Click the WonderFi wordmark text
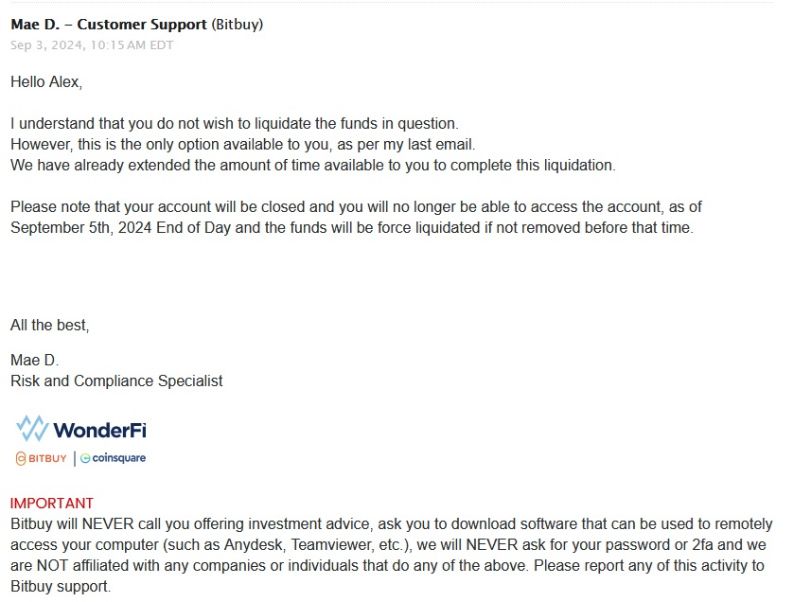This screenshot has height=602, width=811. pyautogui.click(x=99, y=431)
